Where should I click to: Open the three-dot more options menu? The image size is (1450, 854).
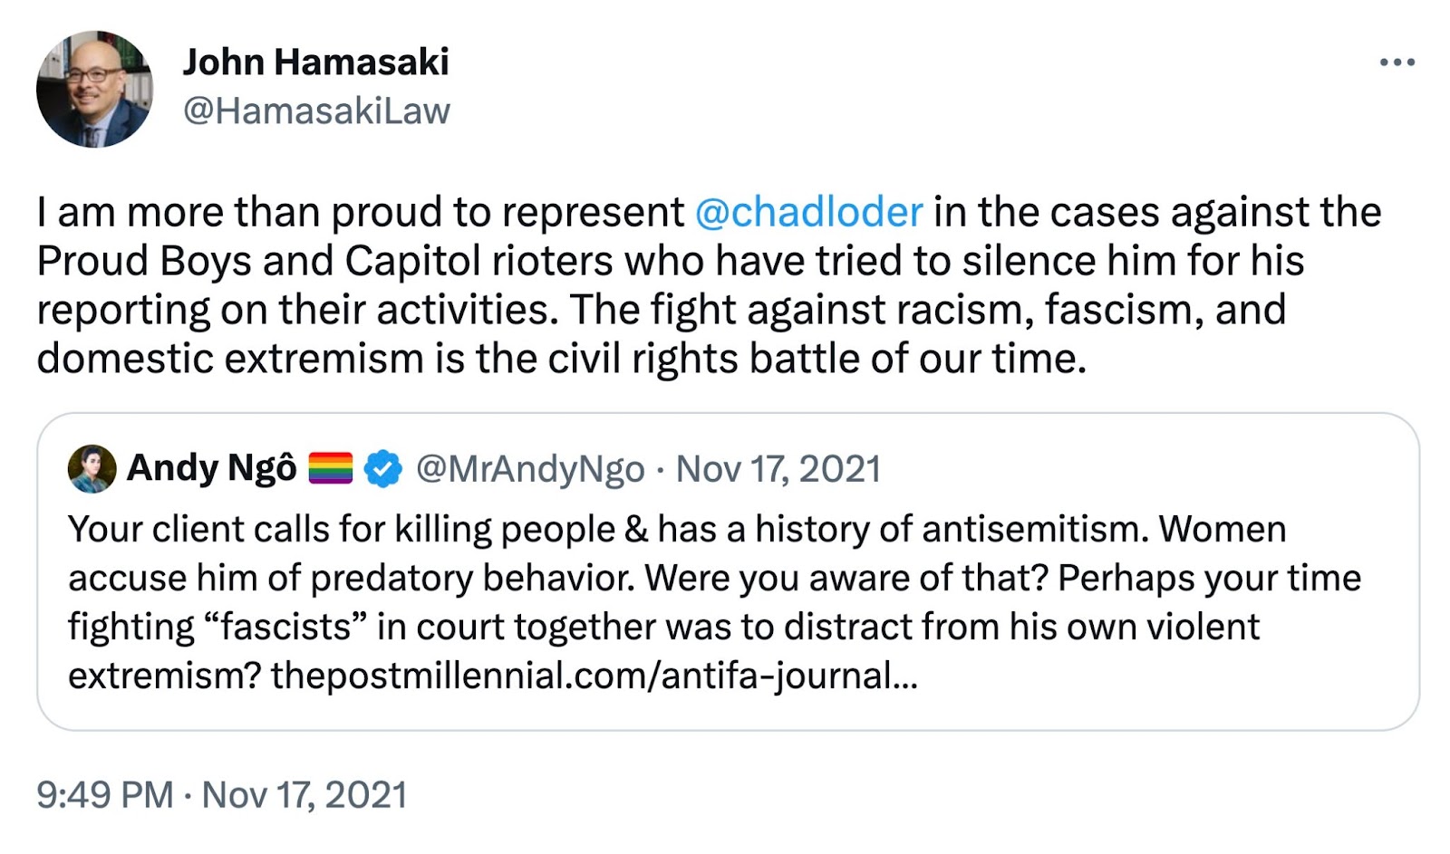tap(1397, 62)
